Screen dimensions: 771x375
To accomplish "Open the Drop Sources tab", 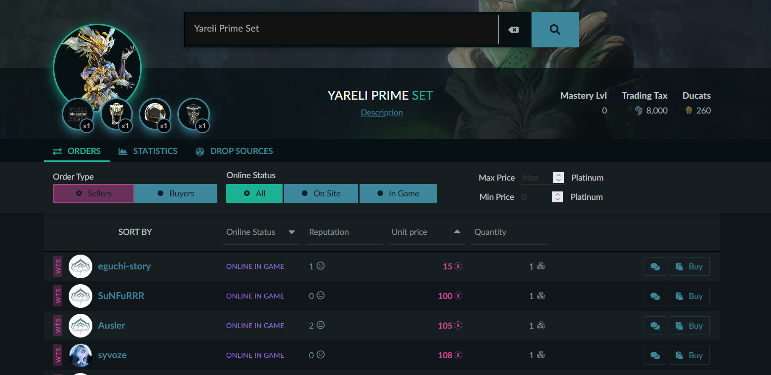I will 234,151.
